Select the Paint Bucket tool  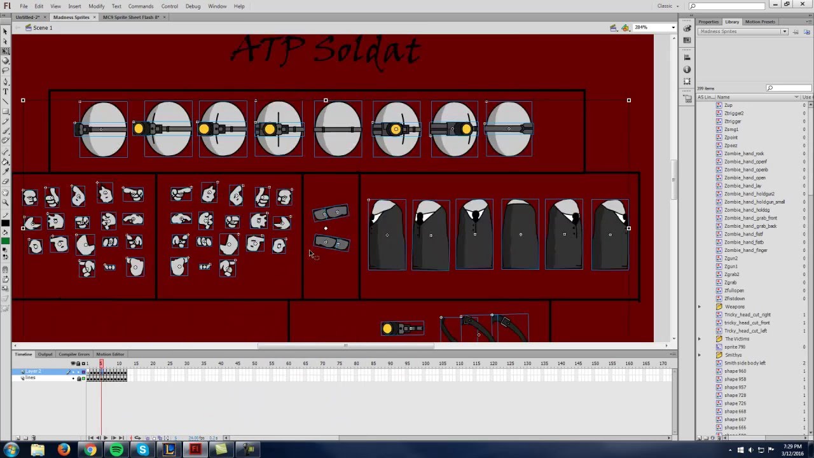pyautogui.click(x=7, y=161)
